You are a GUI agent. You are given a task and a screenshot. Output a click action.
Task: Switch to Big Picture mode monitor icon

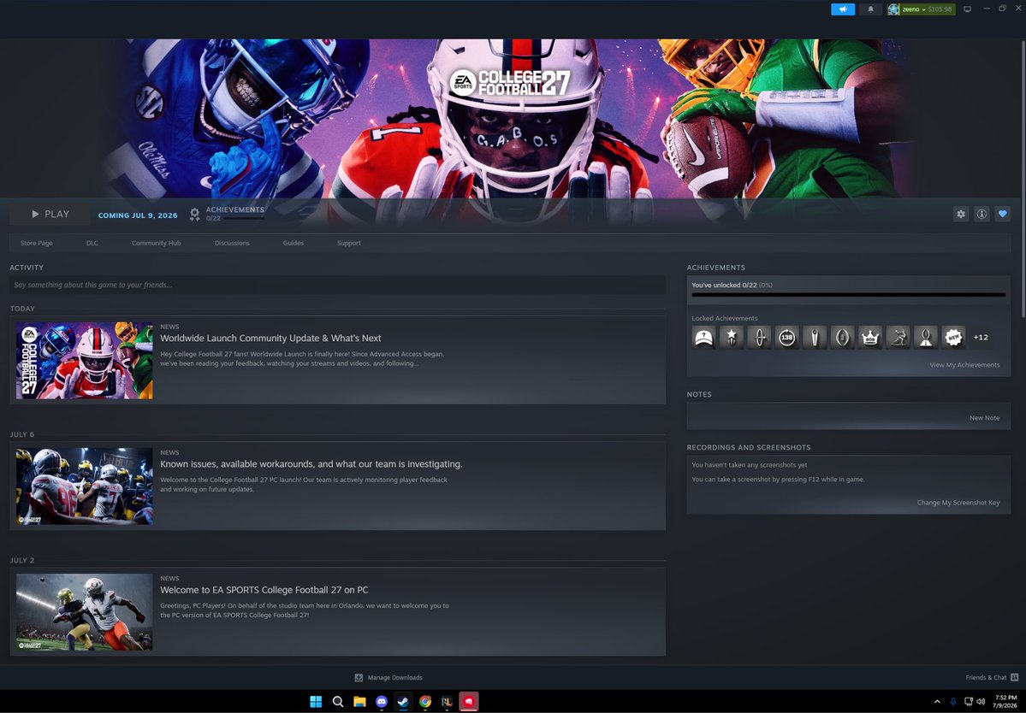[967, 9]
